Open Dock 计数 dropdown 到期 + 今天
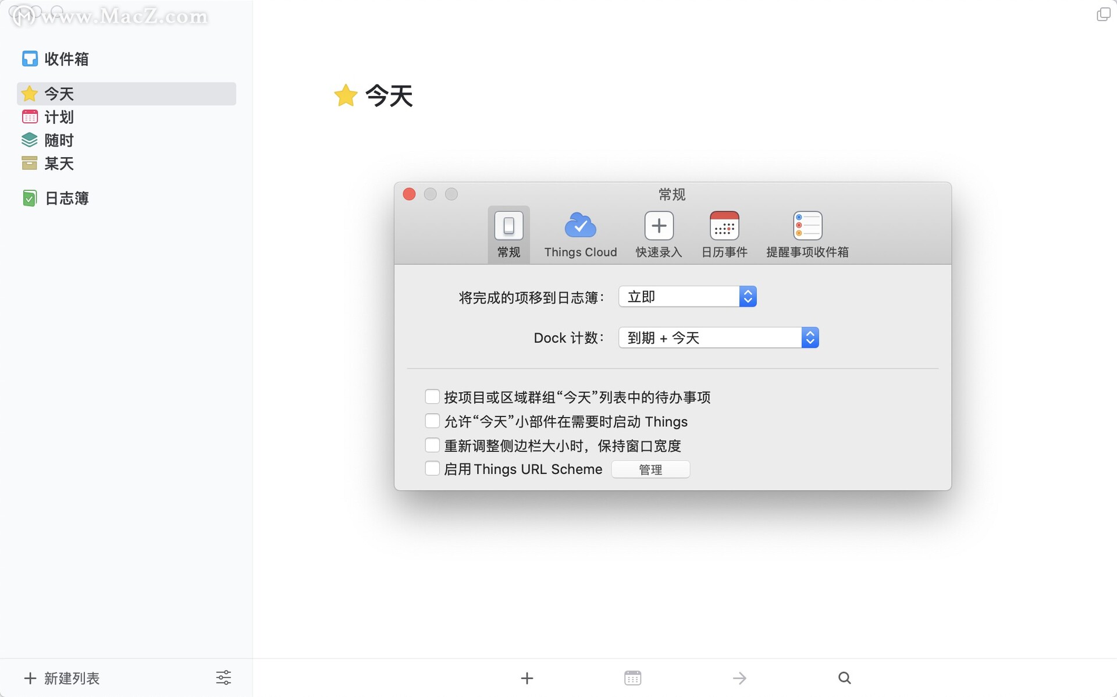 (718, 337)
